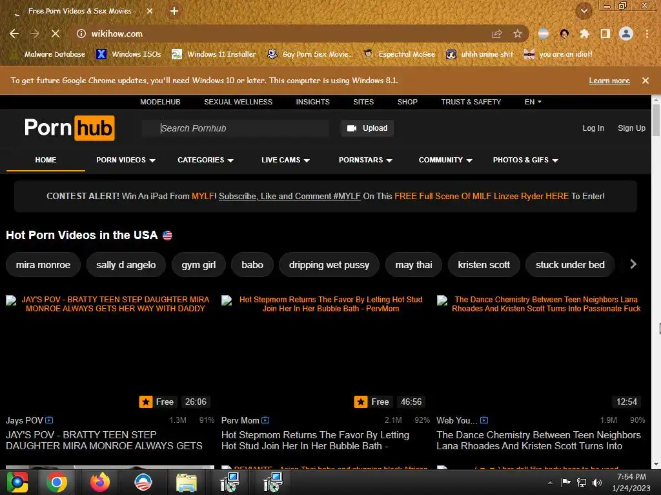The width and height of the screenshot is (661, 495).
Task: Open the side panel icon in Chrome toolbar
Action: click(605, 34)
